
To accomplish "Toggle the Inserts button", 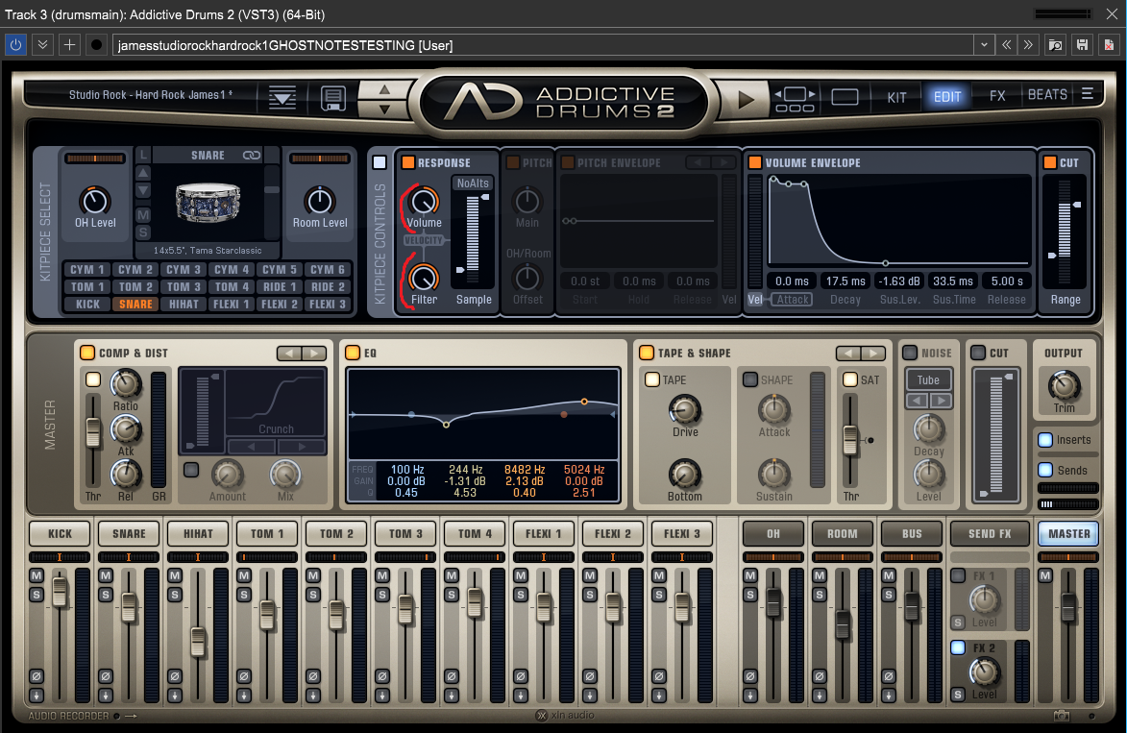I will pos(1045,440).
